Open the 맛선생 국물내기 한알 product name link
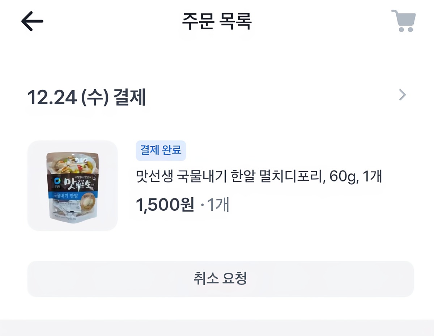Viewport: 434px width, 336px height. (x=259, y=177)
